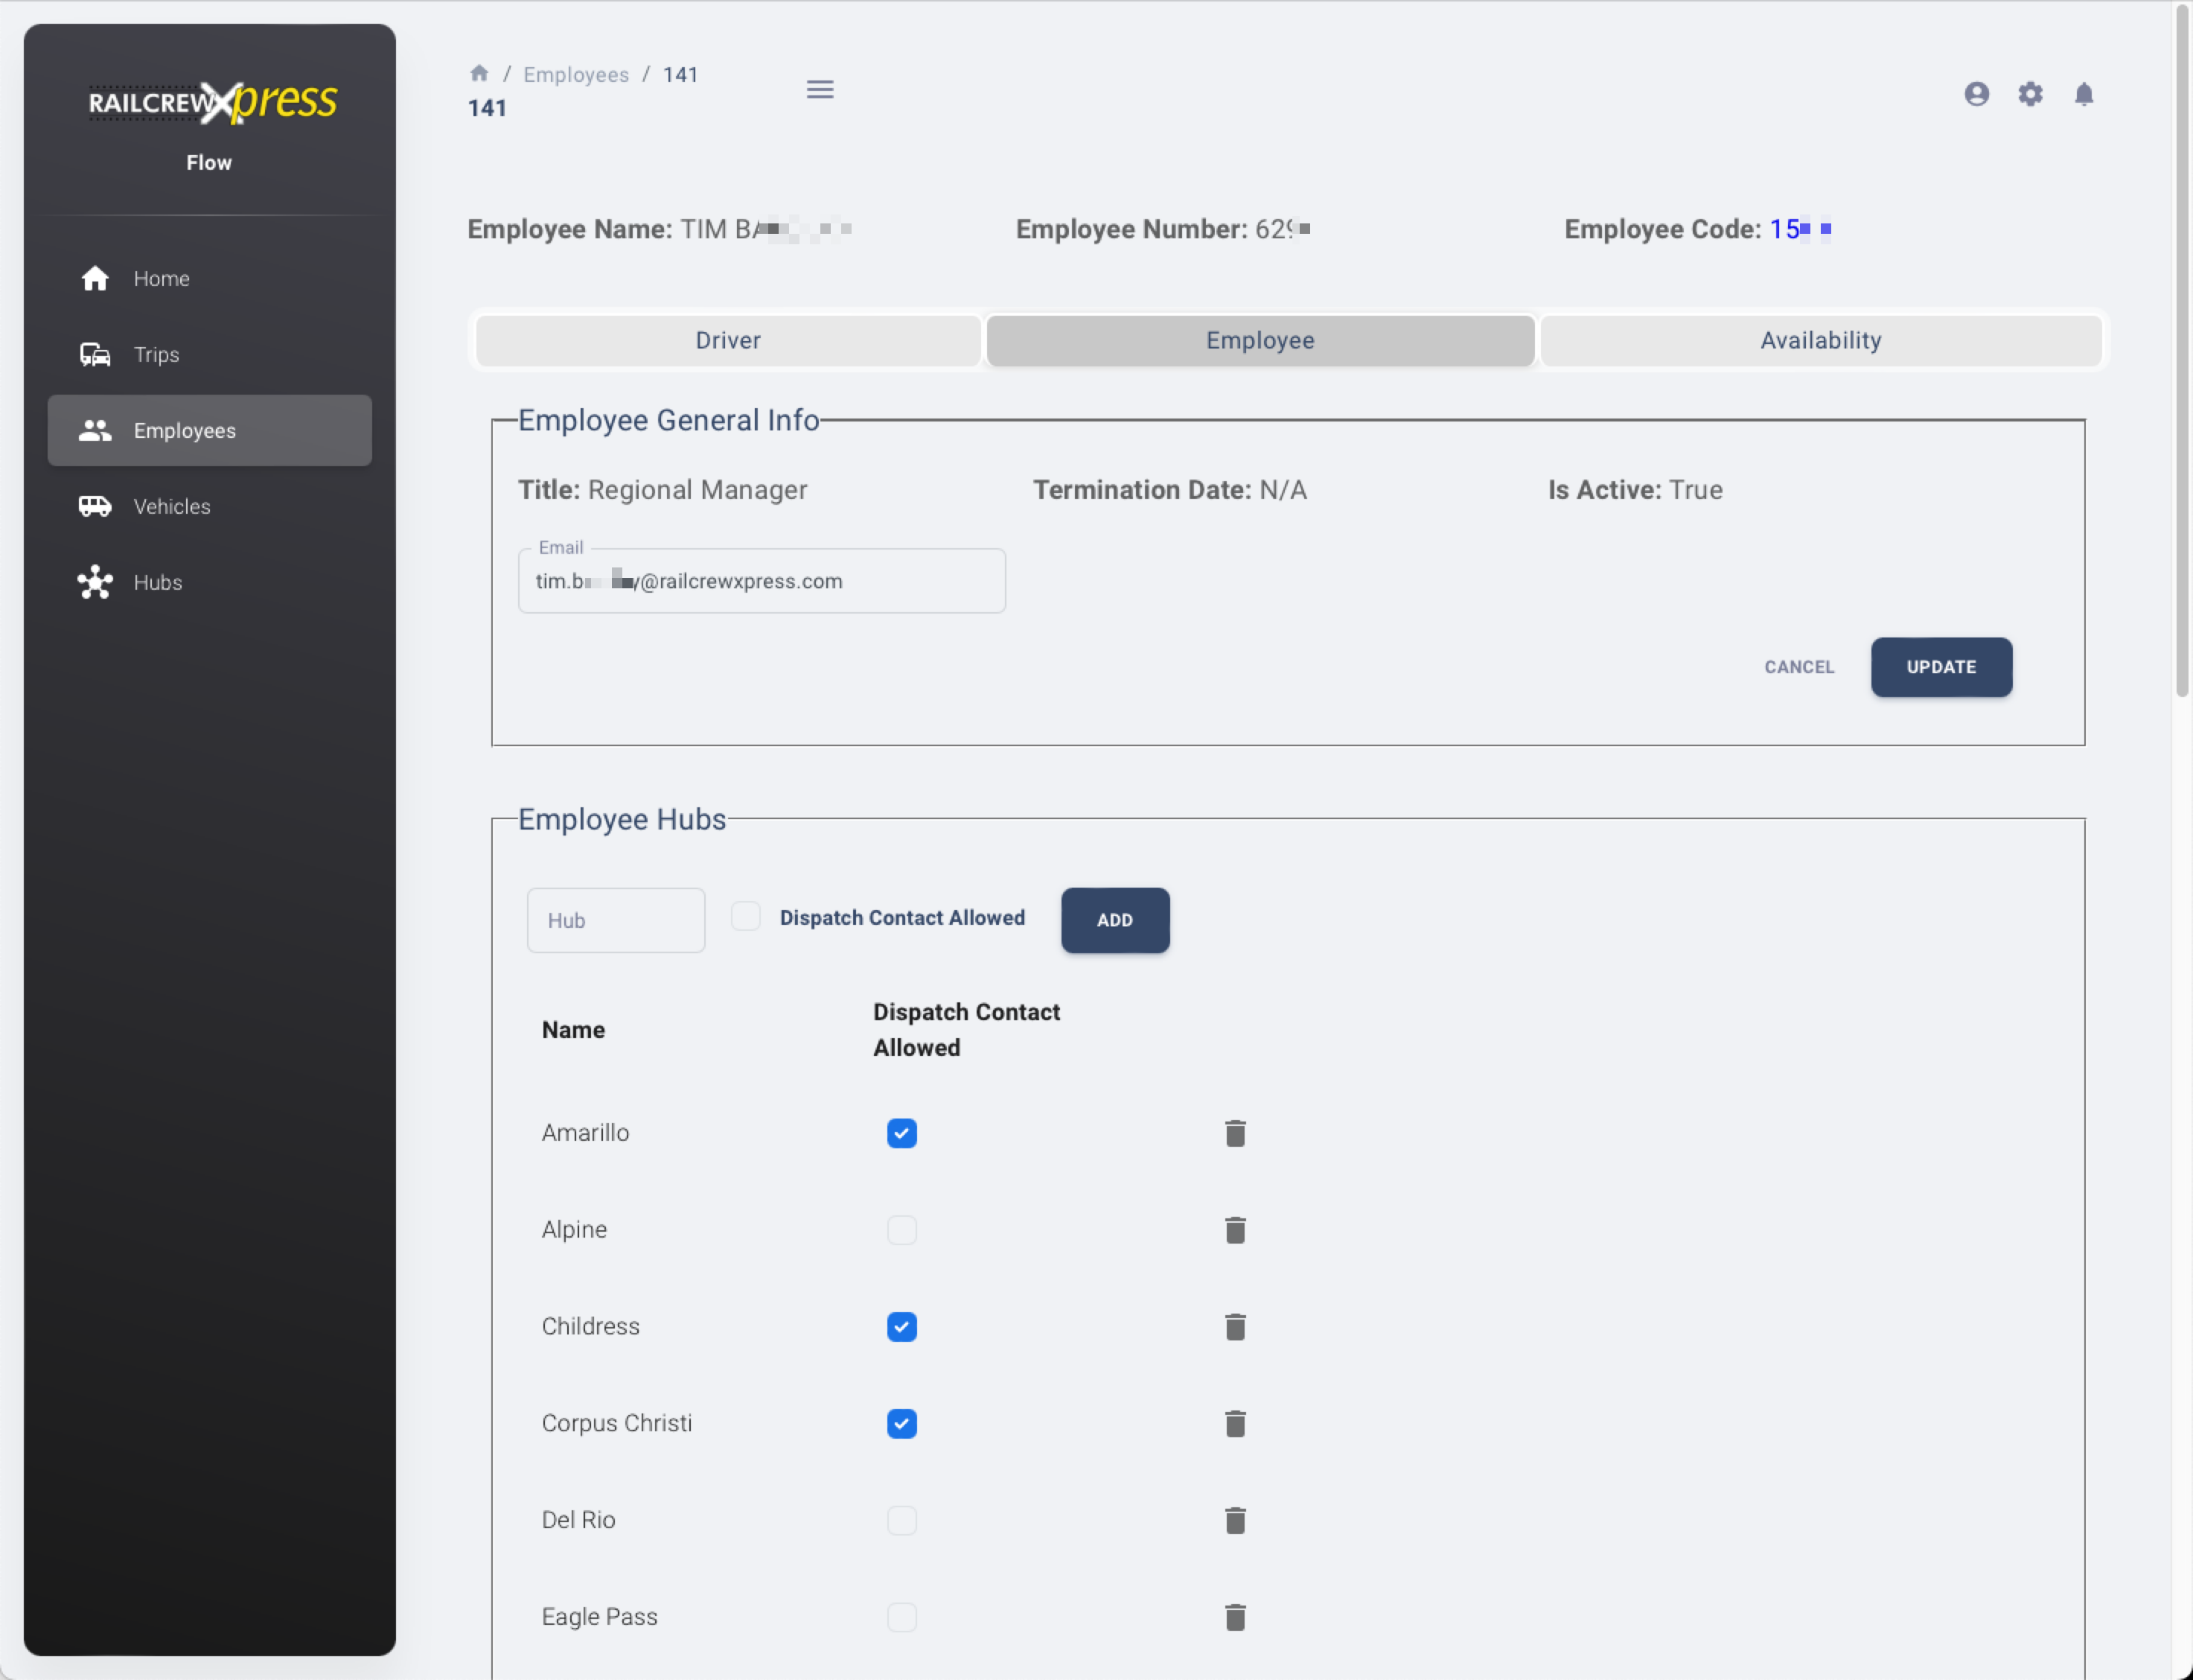This screenshot has height=1680, width=2193.
Task: Open Hubs in the sidebar menu
Action: coord(210,582)
